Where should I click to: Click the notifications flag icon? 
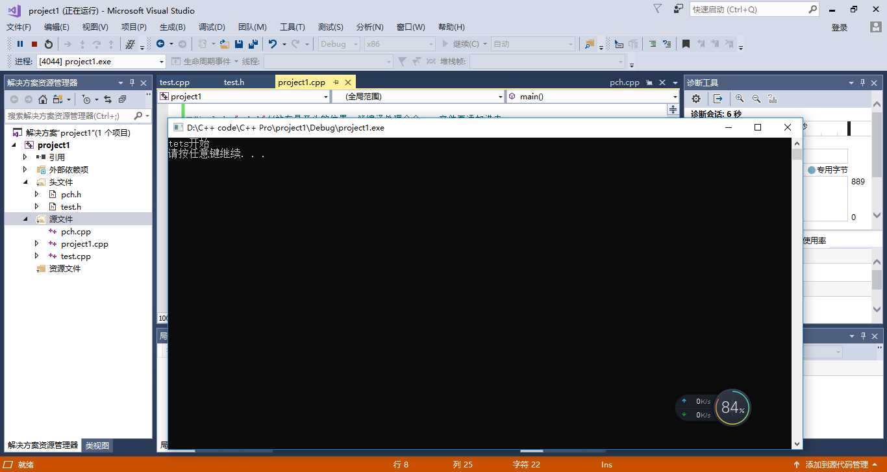657,9
